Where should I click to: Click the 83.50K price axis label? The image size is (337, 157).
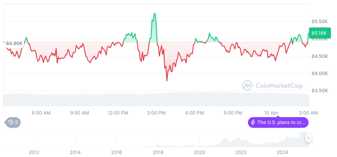pos(319,90)
